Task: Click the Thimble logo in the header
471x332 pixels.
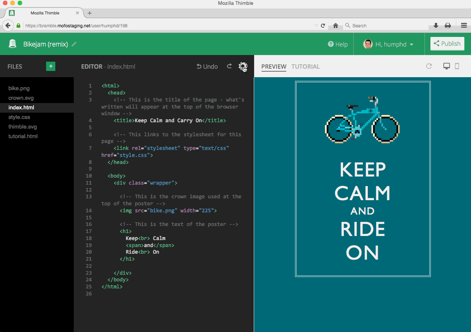Action: point(13,44)
